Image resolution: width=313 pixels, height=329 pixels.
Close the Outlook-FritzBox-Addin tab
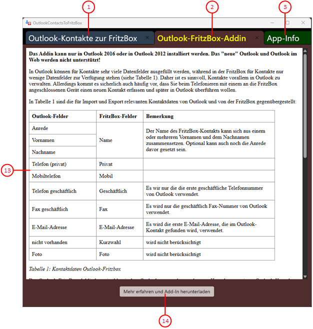coord(257,38)
